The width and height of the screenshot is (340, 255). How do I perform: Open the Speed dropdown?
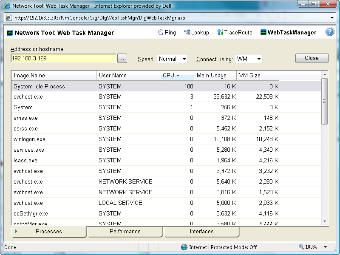[184, 59]
